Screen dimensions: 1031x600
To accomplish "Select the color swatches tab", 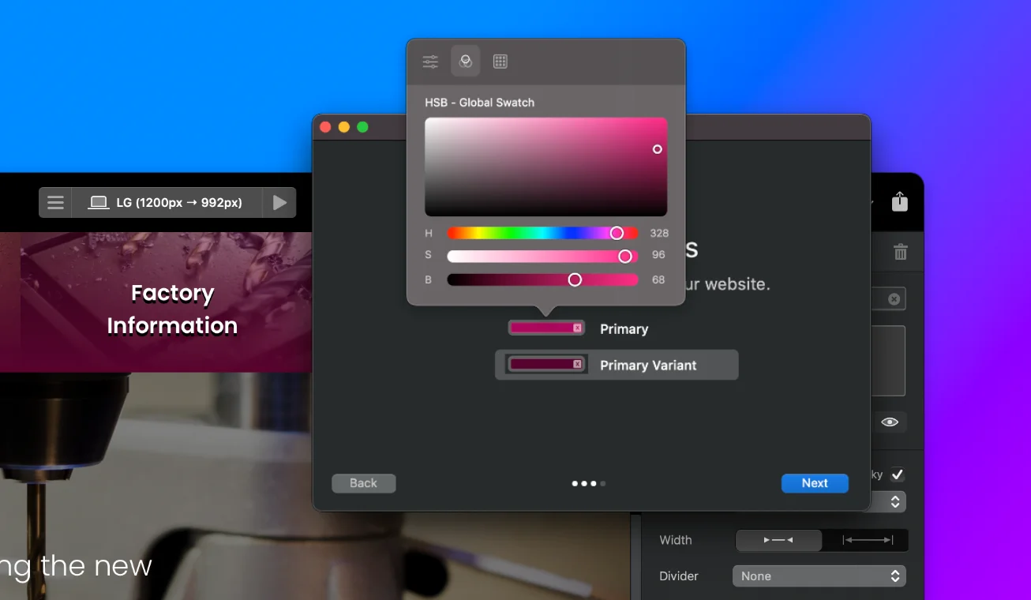I will click(466, 62).
